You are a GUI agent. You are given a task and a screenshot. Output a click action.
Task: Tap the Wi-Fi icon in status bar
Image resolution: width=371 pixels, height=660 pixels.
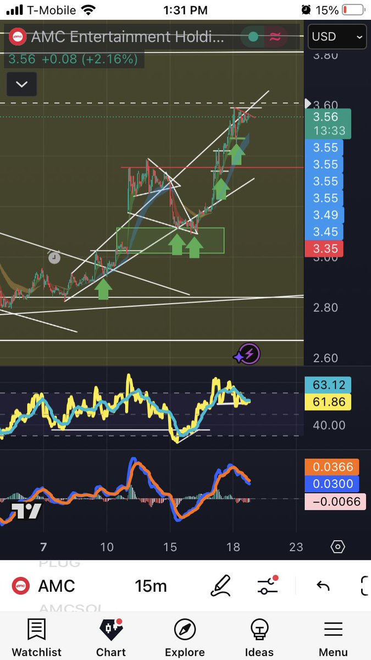(87, 10)
